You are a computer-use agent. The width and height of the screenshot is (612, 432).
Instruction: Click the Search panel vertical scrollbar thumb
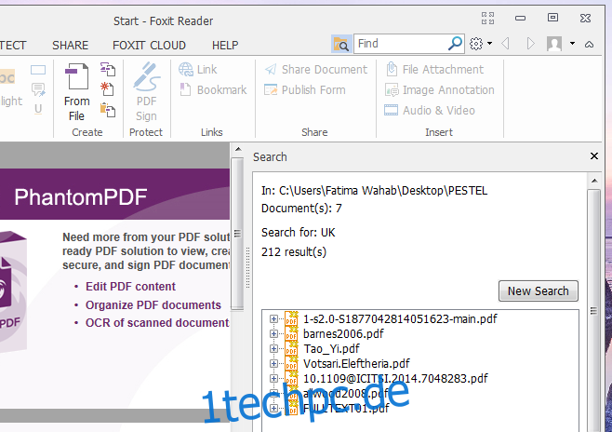(593, 311)
